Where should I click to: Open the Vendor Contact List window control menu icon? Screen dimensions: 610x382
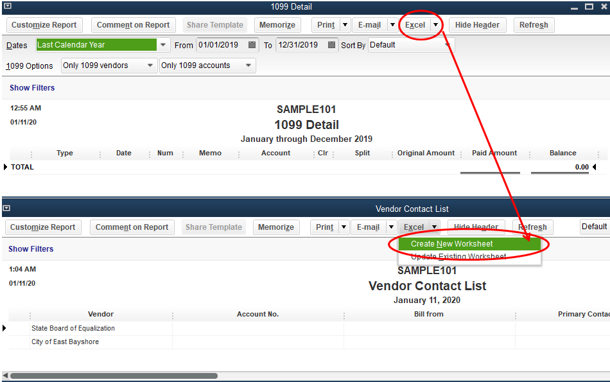pos(6,208)
